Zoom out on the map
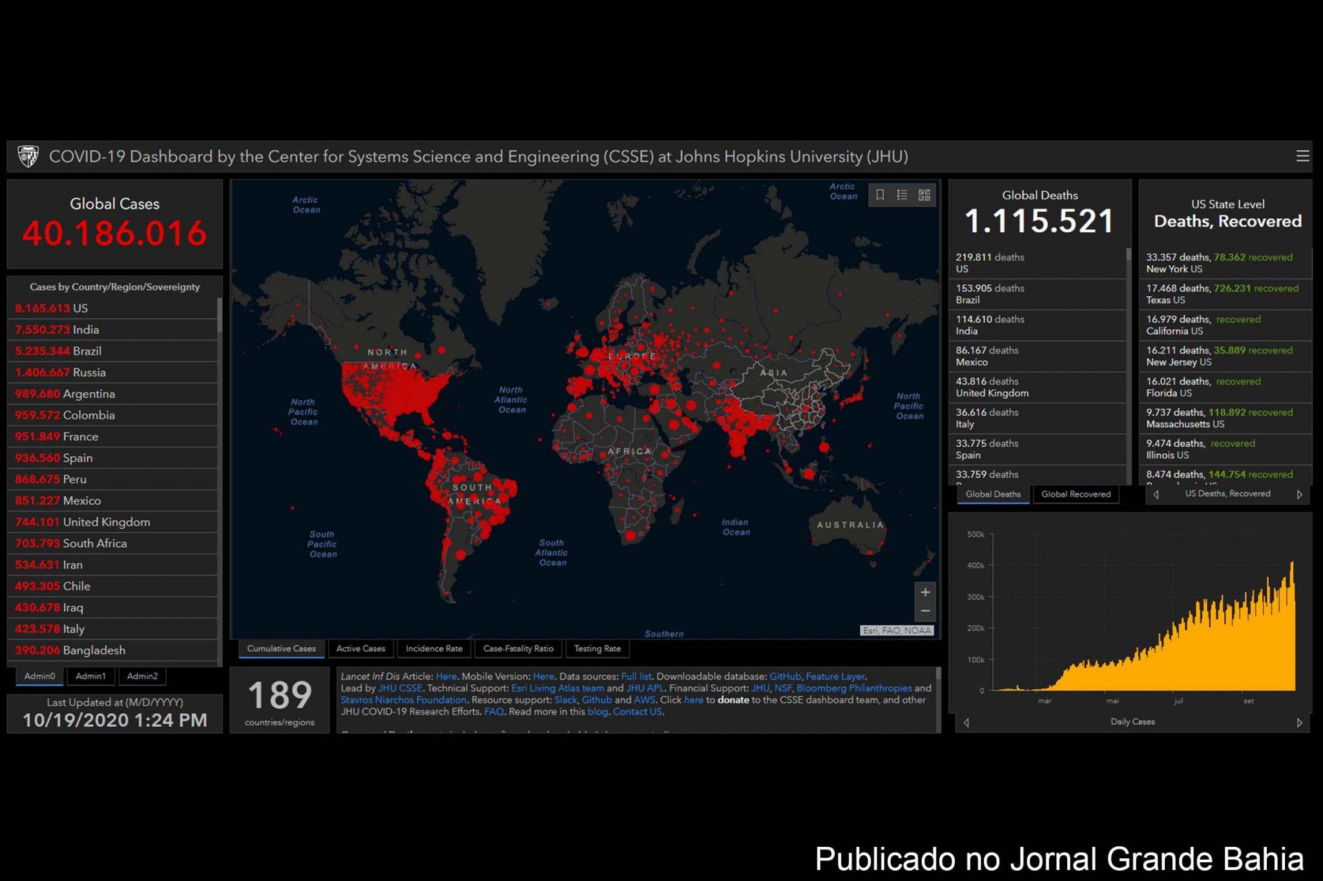 tap(925, 611)
